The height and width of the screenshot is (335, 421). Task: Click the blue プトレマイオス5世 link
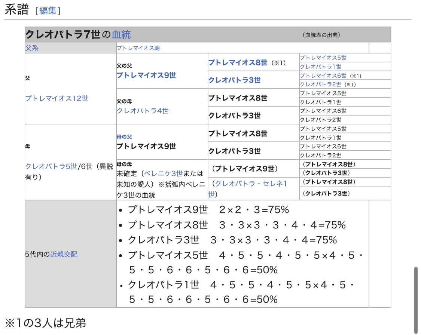(323, 58)
